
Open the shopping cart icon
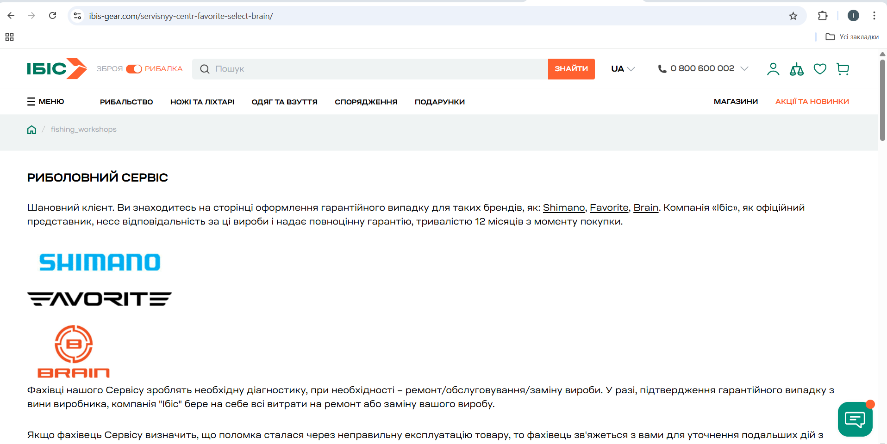coord(843,69)
